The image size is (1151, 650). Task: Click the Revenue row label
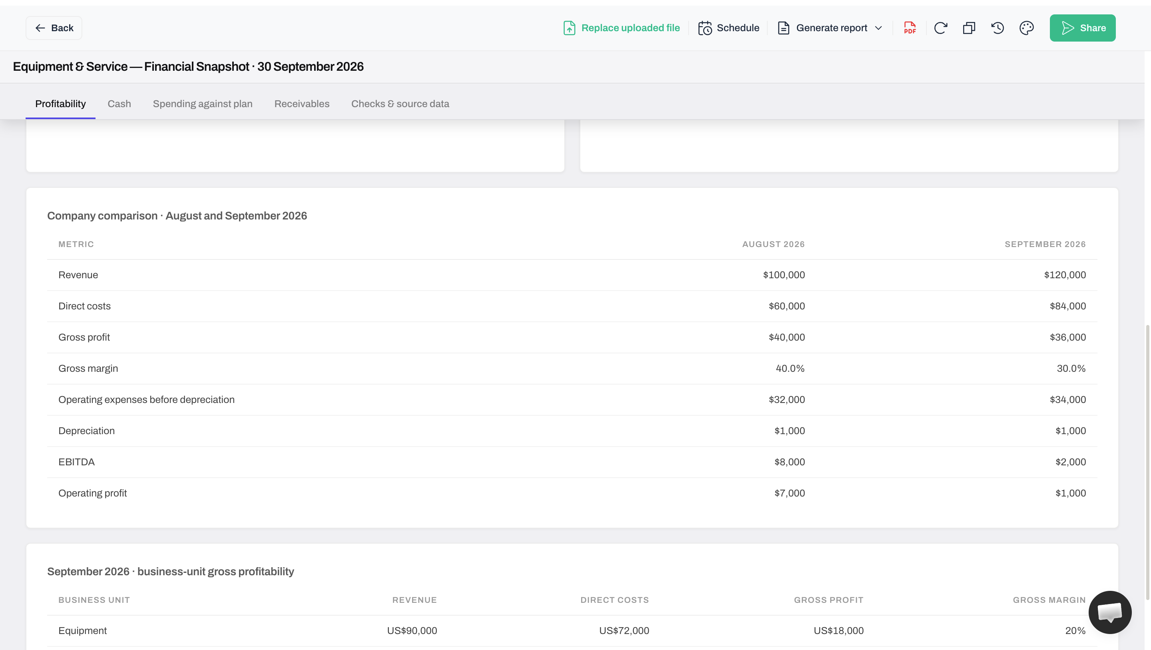pos(78,275)
